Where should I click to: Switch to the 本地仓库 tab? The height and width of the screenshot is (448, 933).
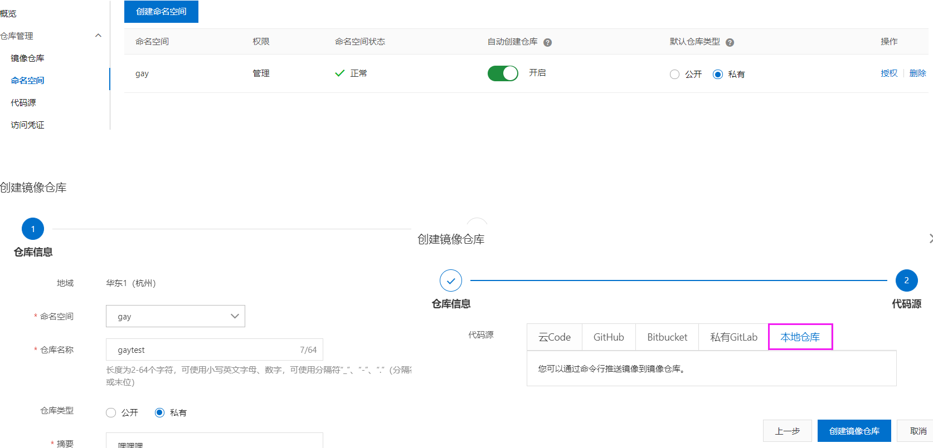coord(800,337)
